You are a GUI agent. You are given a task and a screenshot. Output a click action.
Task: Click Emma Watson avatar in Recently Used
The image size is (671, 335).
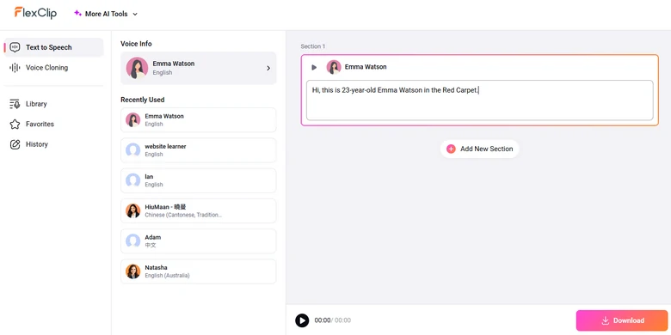click(x=133, y=120)
